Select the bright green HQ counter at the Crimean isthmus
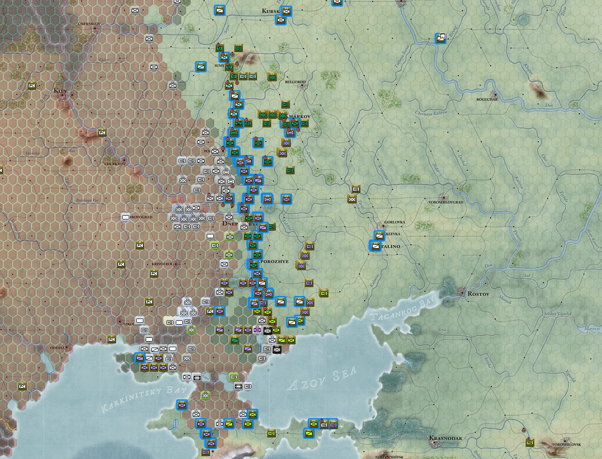This screenshot has width=602, height=459. 234,377
